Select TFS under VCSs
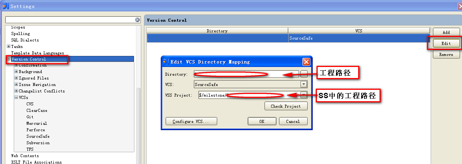 (x=30, y=149)
